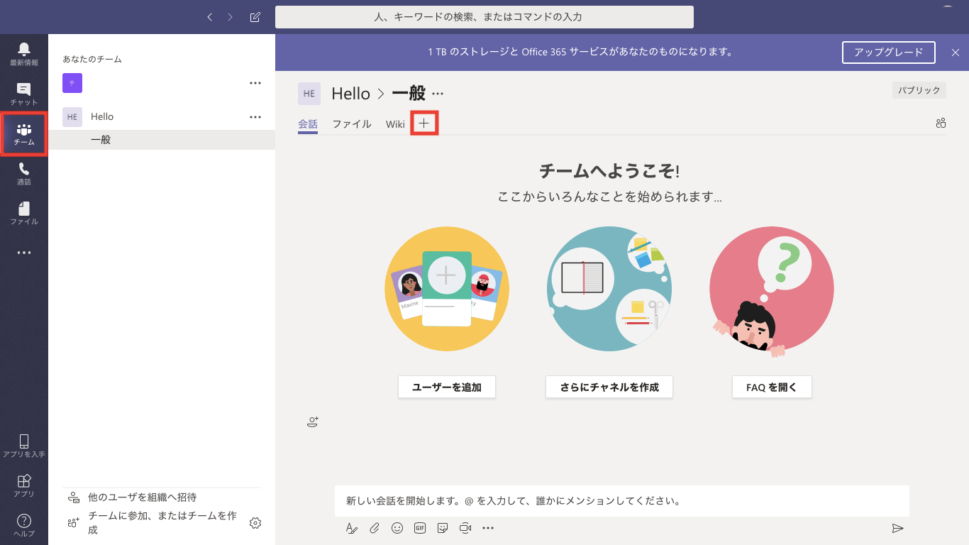This screenshot has height=545, width=969.
Task: Switch to the ファイル tab
Action: point(352,124)
